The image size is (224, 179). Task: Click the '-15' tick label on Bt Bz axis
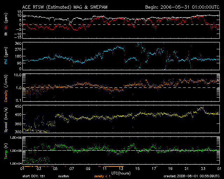pos(18,37)
